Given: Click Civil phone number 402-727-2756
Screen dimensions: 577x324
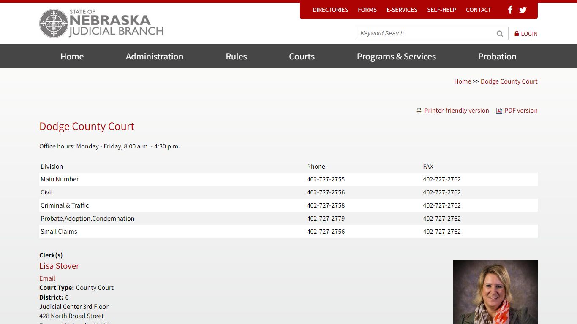Looking at the screenshot, I should tap(326, 192).
